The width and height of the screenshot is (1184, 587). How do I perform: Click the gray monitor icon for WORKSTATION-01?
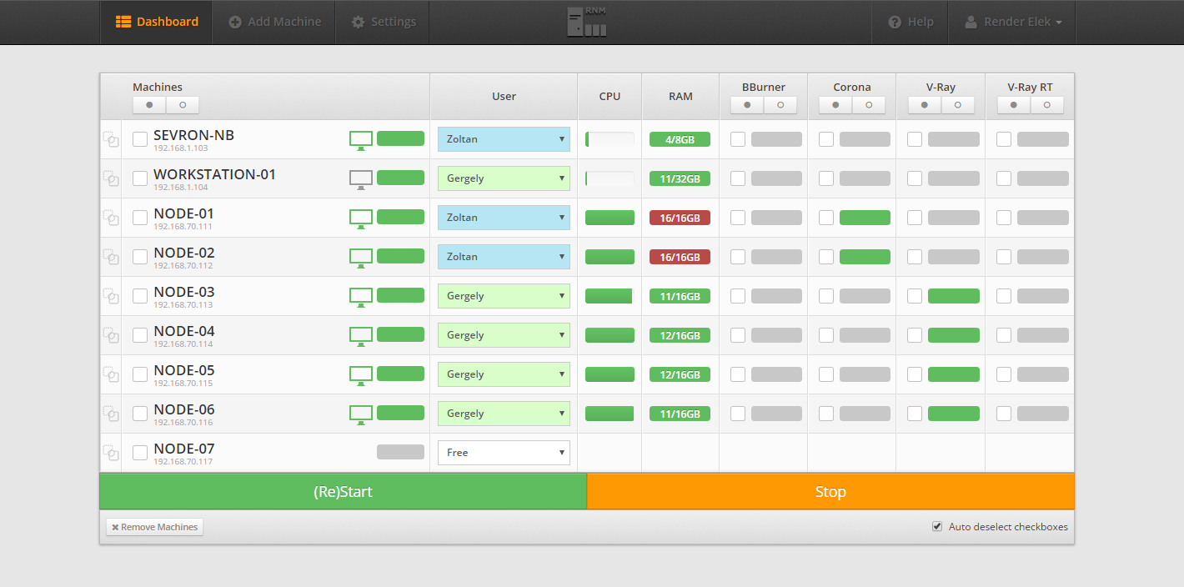[x=361, y=179]
